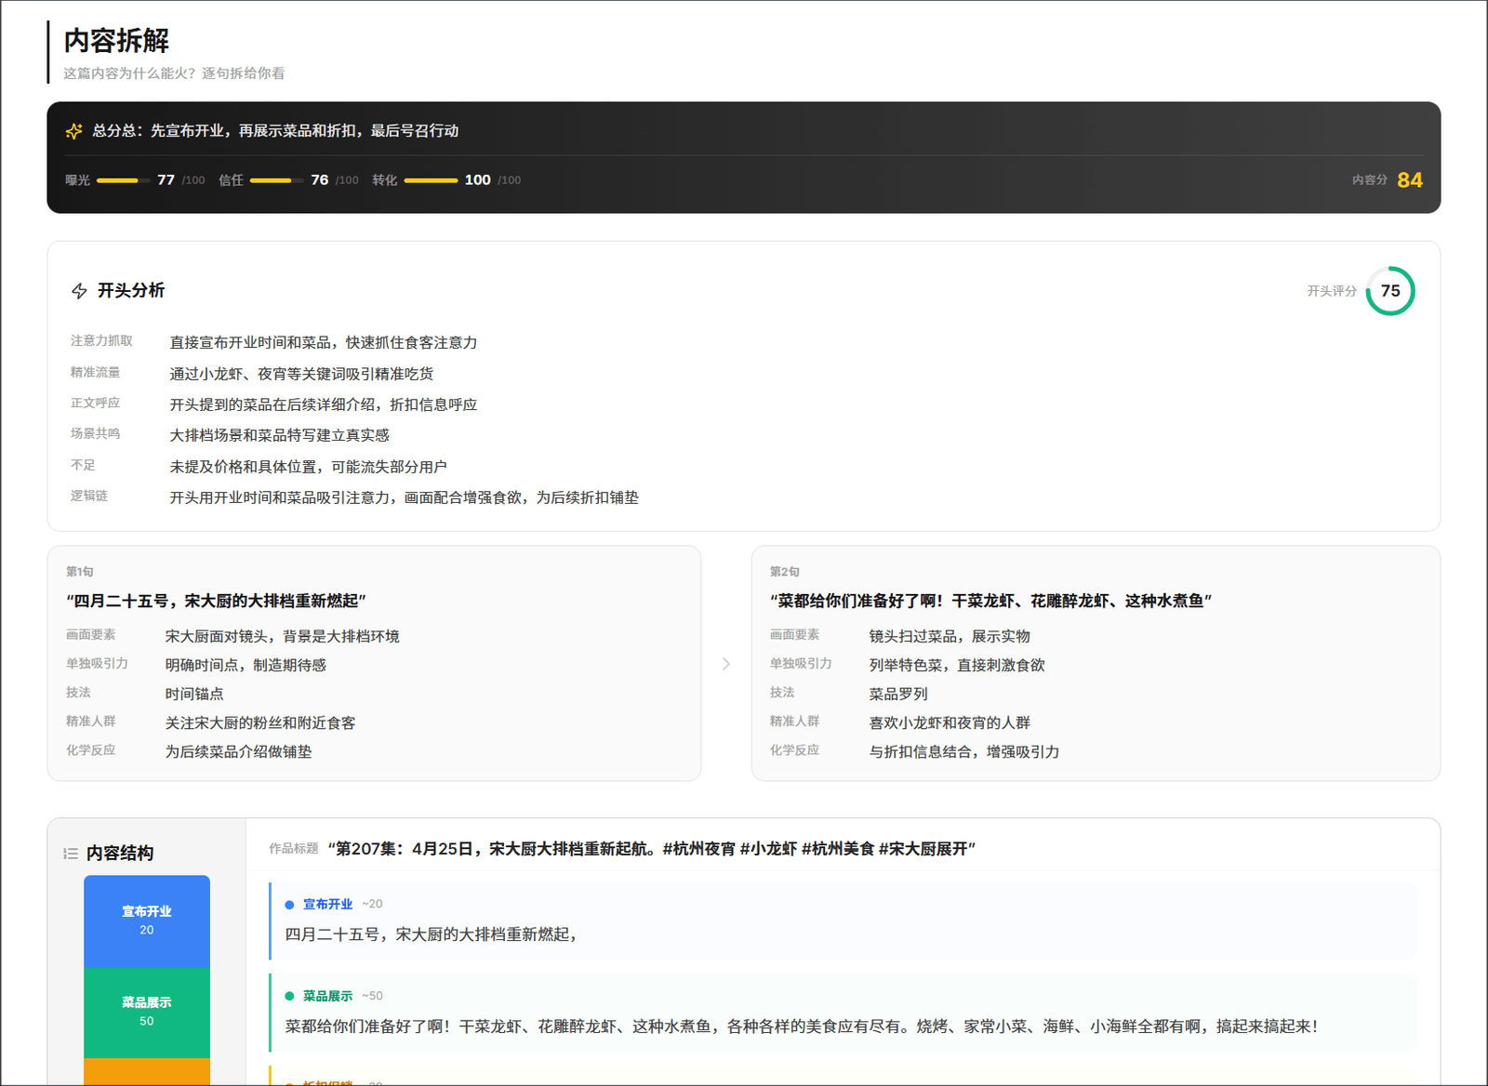Click the chevron arrow between 第1句 and 第2句
Image resolution: width=1488 pixels, height=1086 pixels.
726,664
